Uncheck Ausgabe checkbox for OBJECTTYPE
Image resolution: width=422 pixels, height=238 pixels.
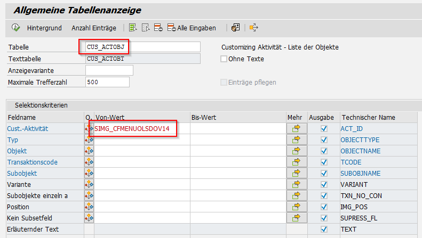point(324,140)
